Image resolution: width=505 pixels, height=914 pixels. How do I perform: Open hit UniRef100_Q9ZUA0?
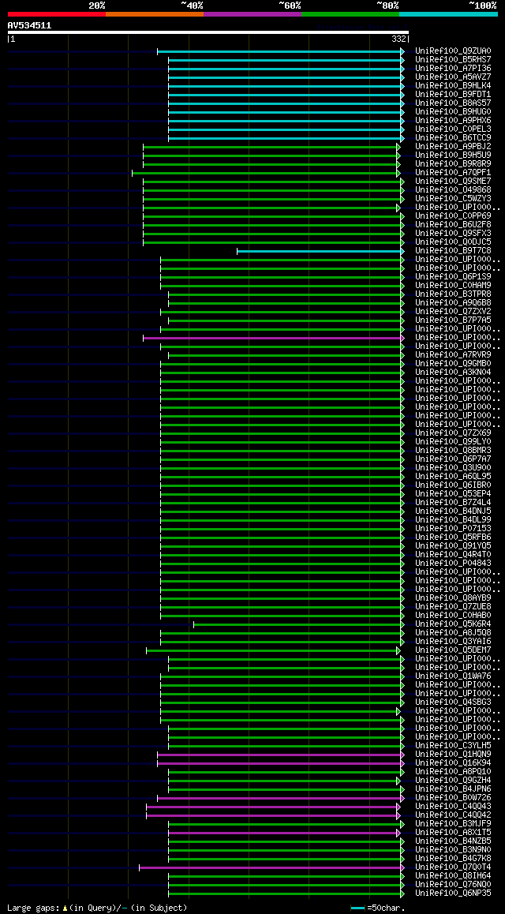click(453, 51)
